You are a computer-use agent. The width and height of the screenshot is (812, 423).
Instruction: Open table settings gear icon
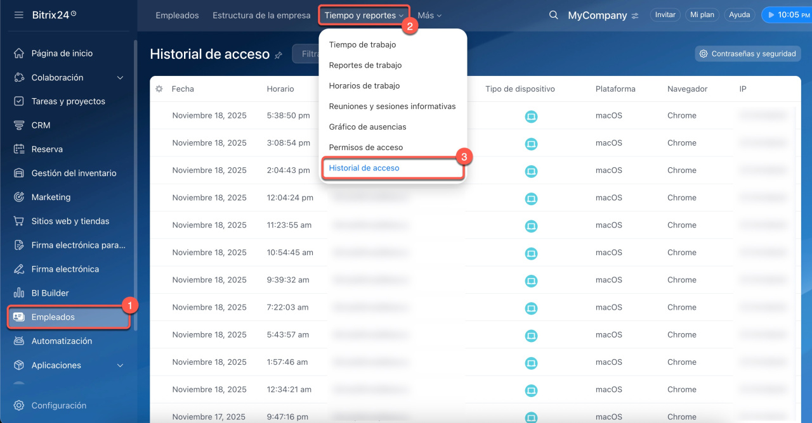pyautogui.click(x=159, y=89)
